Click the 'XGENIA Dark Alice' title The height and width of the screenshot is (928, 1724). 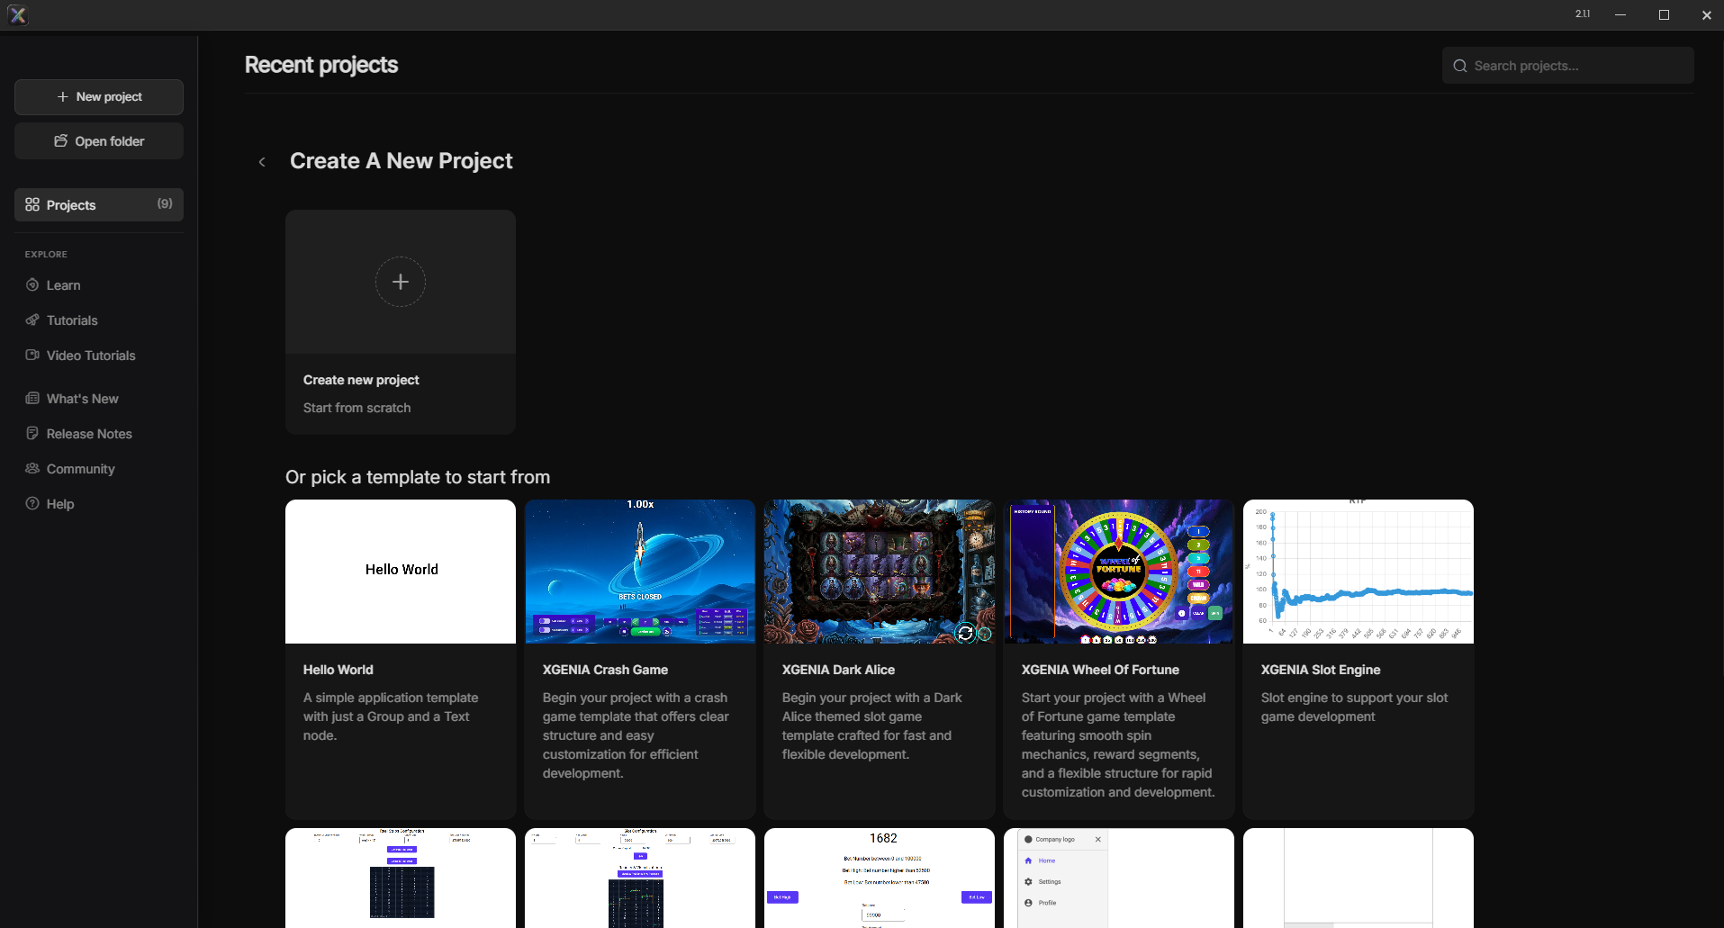click(x=838, y=670)
